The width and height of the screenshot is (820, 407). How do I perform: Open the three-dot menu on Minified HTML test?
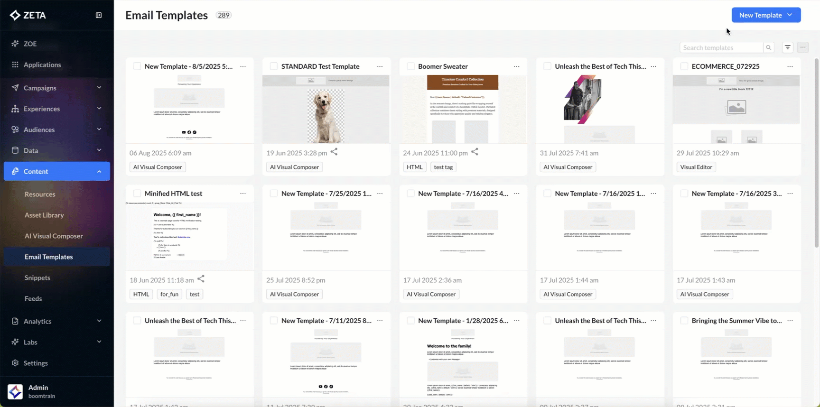click(243, 194)
